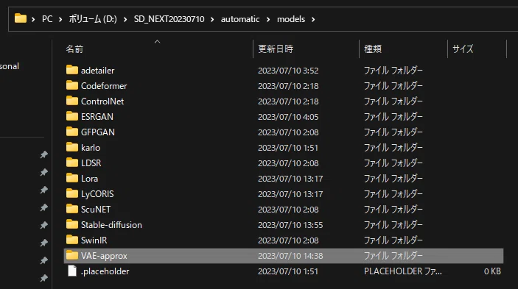The image size is (518, 289).
Task: Select the adetailer folder name
Action: click(97, 70)
